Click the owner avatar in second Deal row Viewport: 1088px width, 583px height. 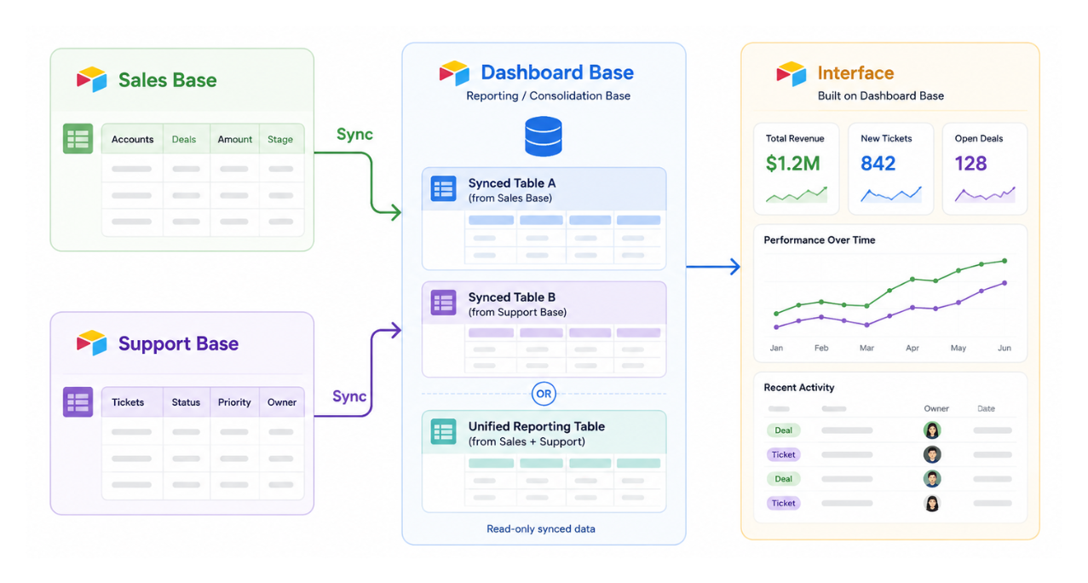pos(932,479)
